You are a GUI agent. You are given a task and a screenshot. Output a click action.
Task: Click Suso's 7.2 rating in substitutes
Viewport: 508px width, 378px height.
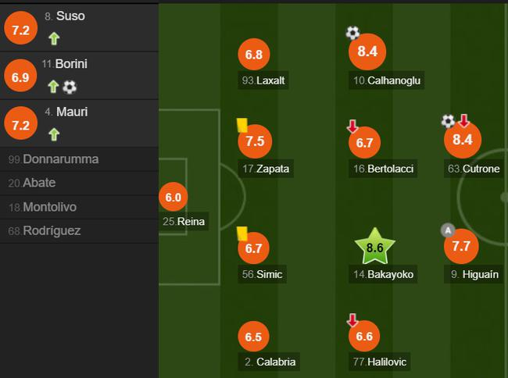19,30
